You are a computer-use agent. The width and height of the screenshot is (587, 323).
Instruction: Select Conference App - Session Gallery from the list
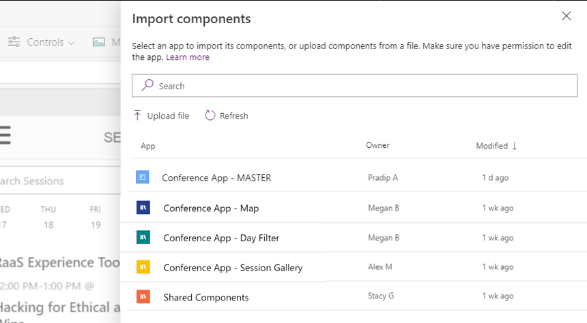click(233, 268)
